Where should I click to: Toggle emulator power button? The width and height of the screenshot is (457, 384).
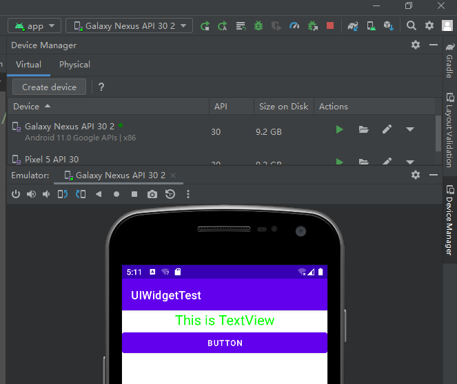[16, 194]
